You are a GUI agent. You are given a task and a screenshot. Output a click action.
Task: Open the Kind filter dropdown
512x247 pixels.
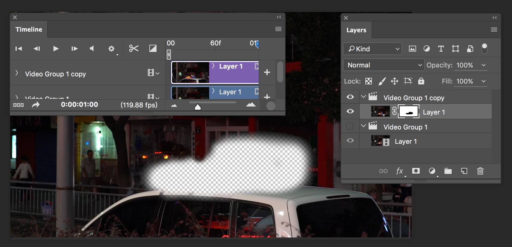coord(372,49)
